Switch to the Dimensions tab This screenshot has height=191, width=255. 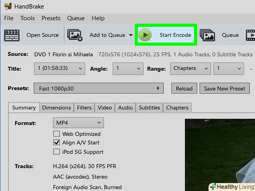[56, 108]
